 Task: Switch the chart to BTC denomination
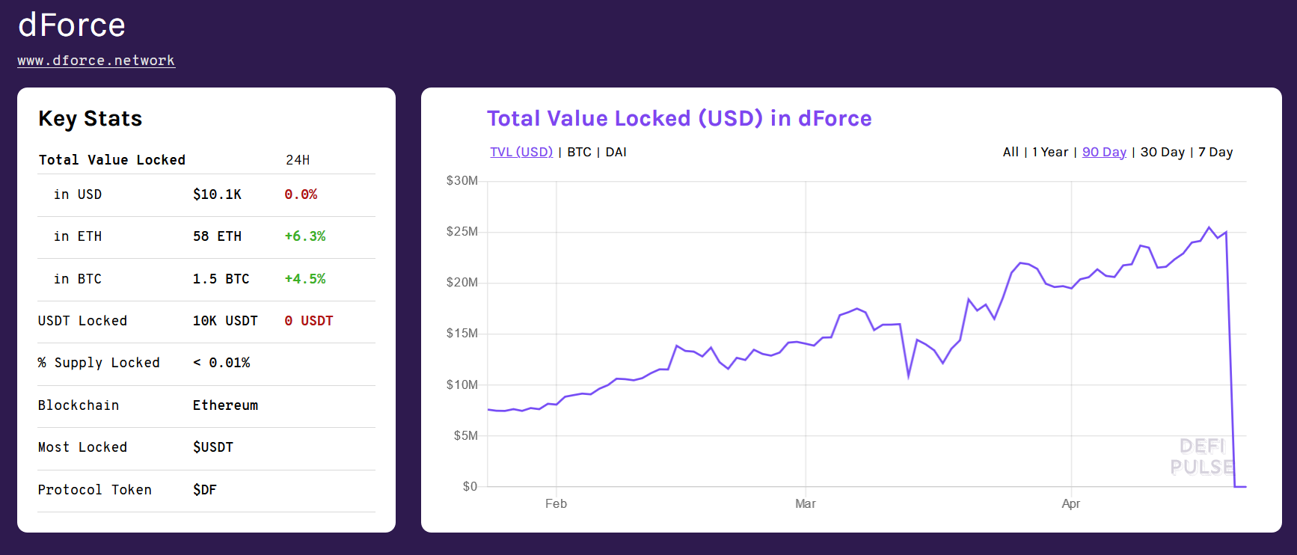(x=579, y=151)
